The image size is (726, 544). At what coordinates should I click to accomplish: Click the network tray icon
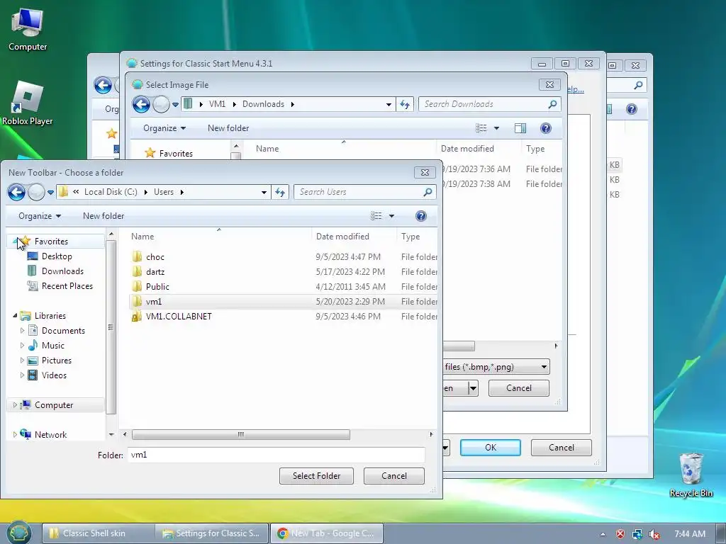pos(637,534)
